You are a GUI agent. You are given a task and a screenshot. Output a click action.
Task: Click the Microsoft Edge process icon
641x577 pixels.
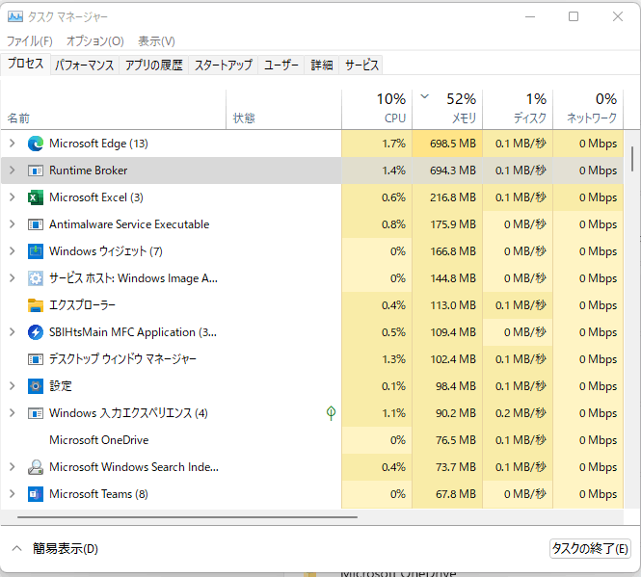36,144
